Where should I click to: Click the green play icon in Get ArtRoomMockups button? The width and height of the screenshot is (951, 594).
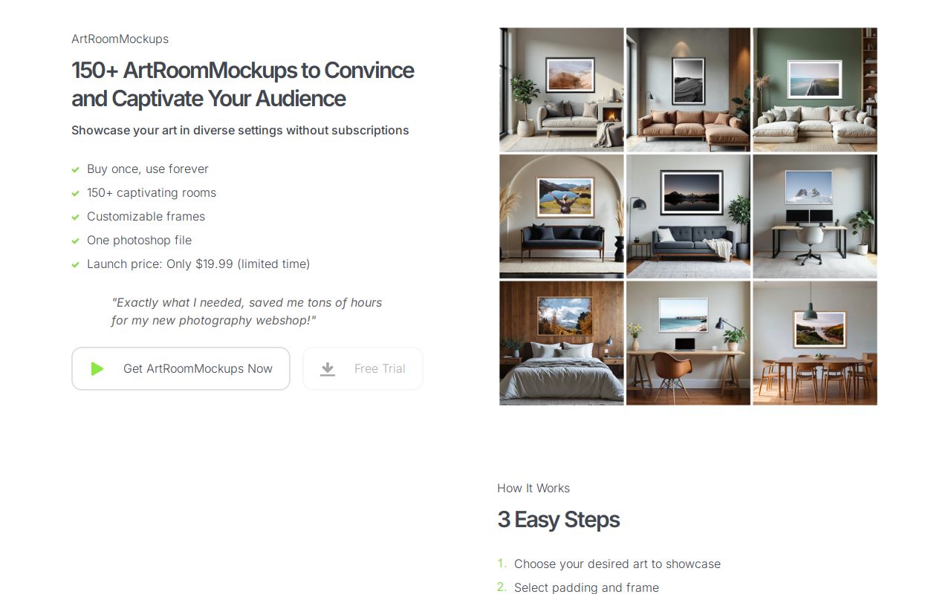(97, 369)
